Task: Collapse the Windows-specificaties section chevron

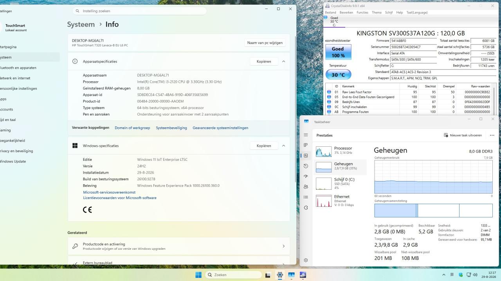Action: coord(283,146)
